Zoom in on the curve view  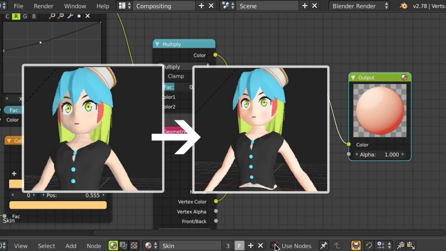click(52, 16)
